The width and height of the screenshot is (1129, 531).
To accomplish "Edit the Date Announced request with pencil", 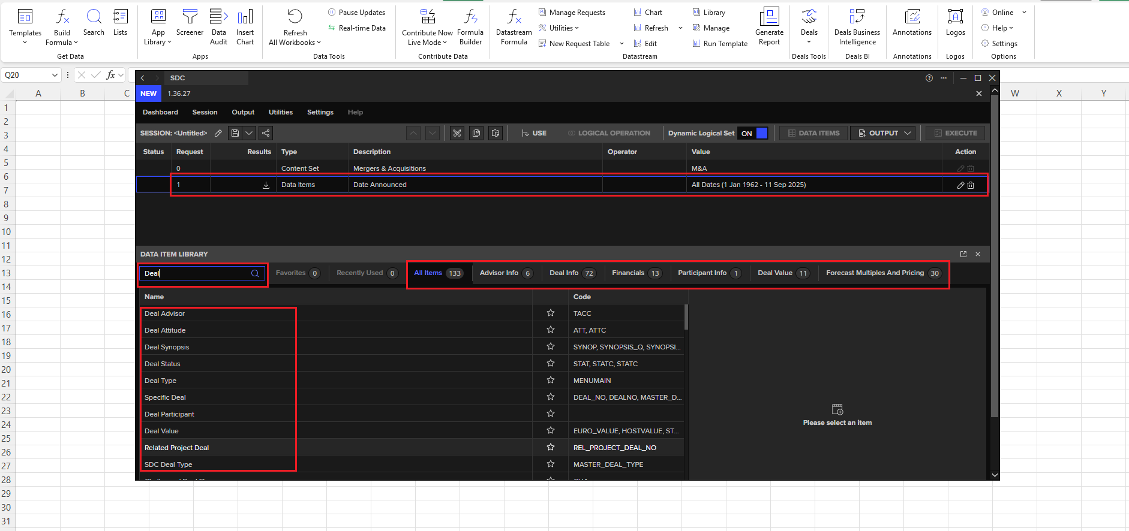I will tap(960, 185).
